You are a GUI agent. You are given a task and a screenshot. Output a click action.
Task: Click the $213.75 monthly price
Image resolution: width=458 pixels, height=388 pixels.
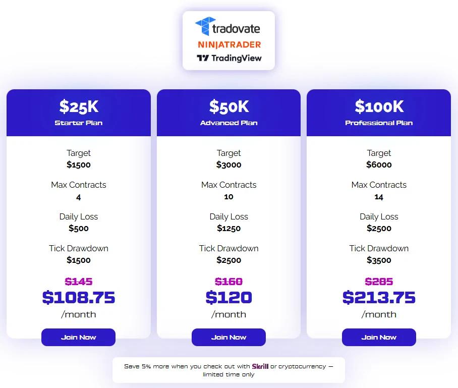pyautogui.click(x=379, y=297)
